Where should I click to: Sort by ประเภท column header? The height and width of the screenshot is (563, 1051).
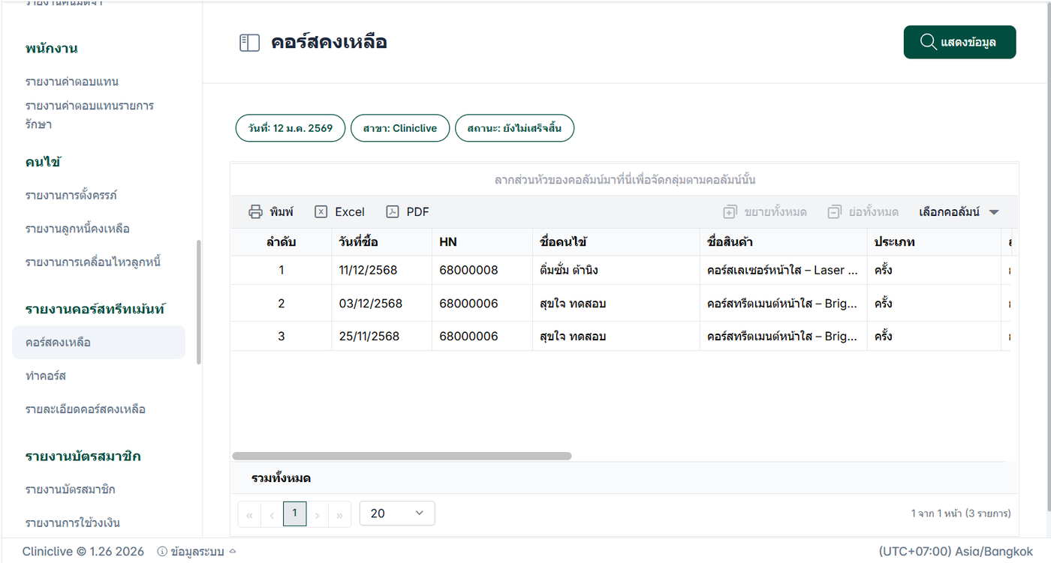pos(935,242)
